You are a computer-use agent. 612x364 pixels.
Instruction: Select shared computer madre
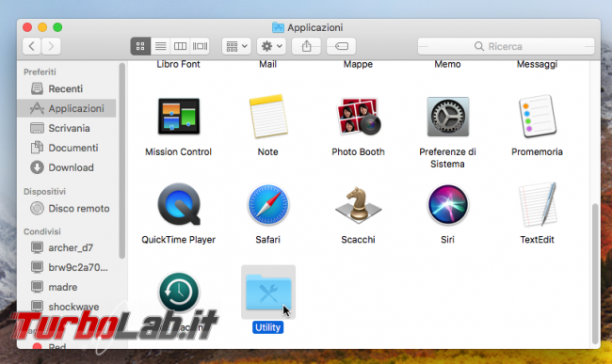66,287
